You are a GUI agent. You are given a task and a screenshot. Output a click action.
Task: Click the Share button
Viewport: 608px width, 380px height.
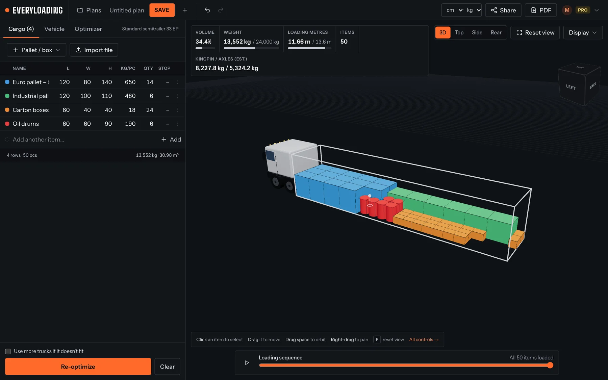[503, 10]
